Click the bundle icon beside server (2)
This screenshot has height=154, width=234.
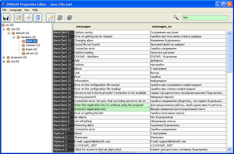point(24,53)
